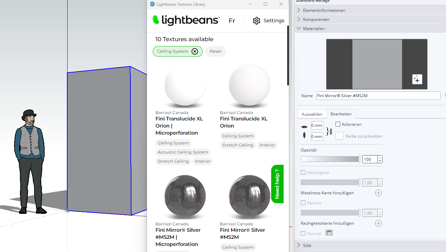This screenshot has height=252, width=446.
Task: Click the AI sparkle icon on material preview
Action: 417,79
